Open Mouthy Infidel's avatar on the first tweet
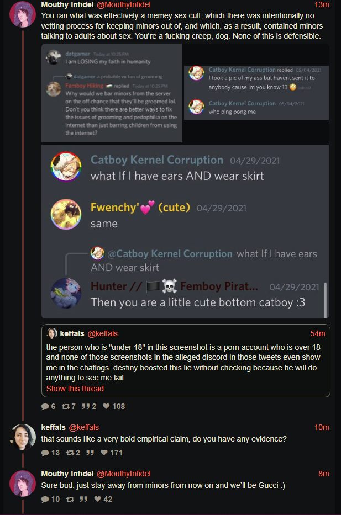The height and width of the screenshot is (515, 341). tap(23, 14)
